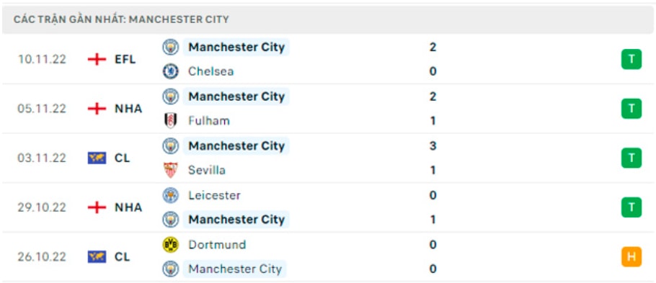Open the Fulham team link

[209, 121]
